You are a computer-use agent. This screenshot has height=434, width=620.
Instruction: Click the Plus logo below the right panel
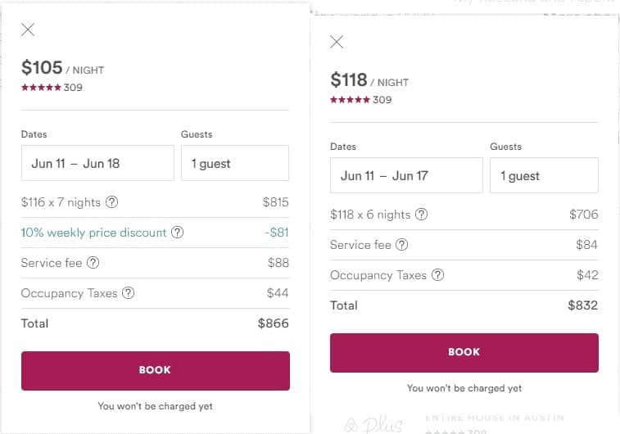373,424
